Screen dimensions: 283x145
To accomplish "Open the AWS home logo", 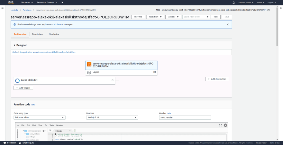I will (11, 2).
